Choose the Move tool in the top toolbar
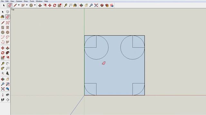The height and width of the screenshot is (115, 206). (x=50, y=5)
